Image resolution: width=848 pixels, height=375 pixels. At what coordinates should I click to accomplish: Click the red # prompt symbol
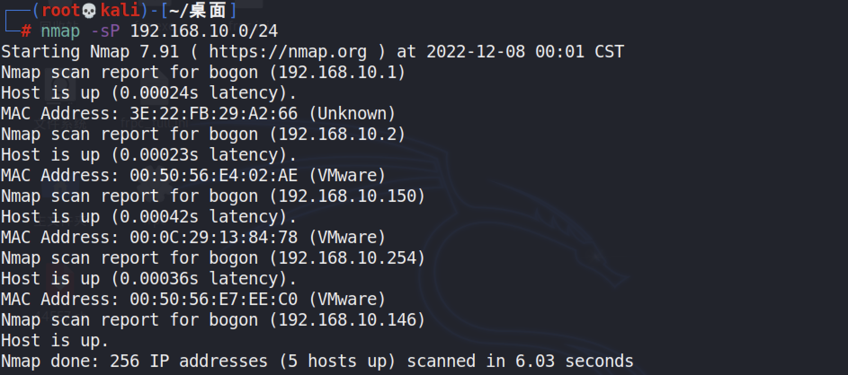[26, 31]
